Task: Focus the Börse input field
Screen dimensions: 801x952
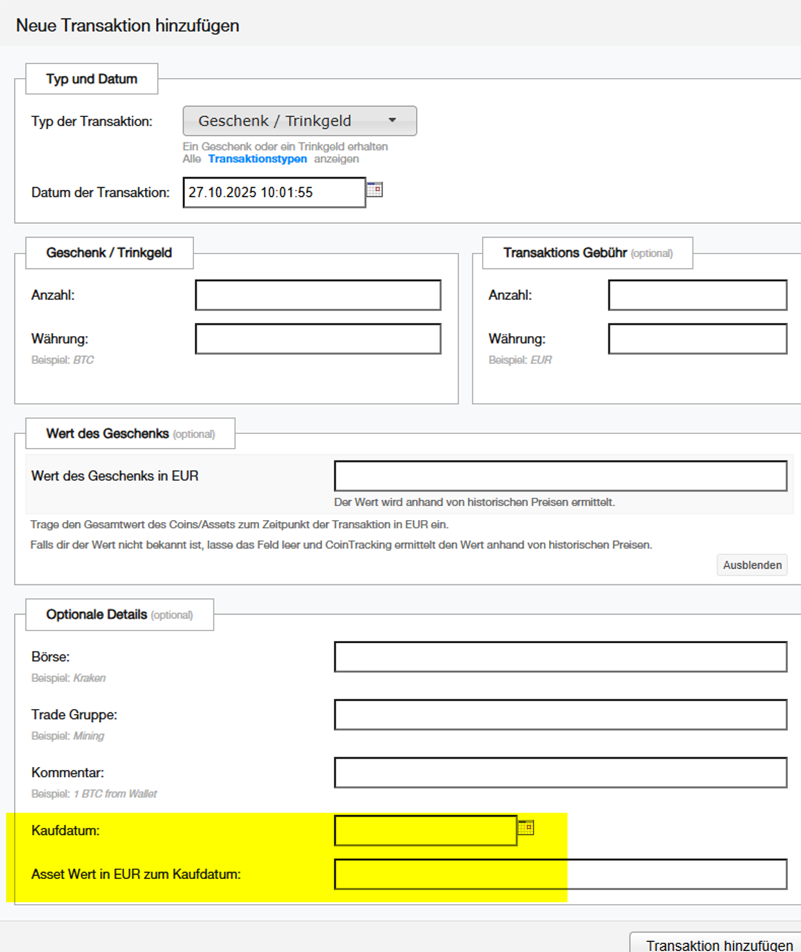Action: coord(561,657)
